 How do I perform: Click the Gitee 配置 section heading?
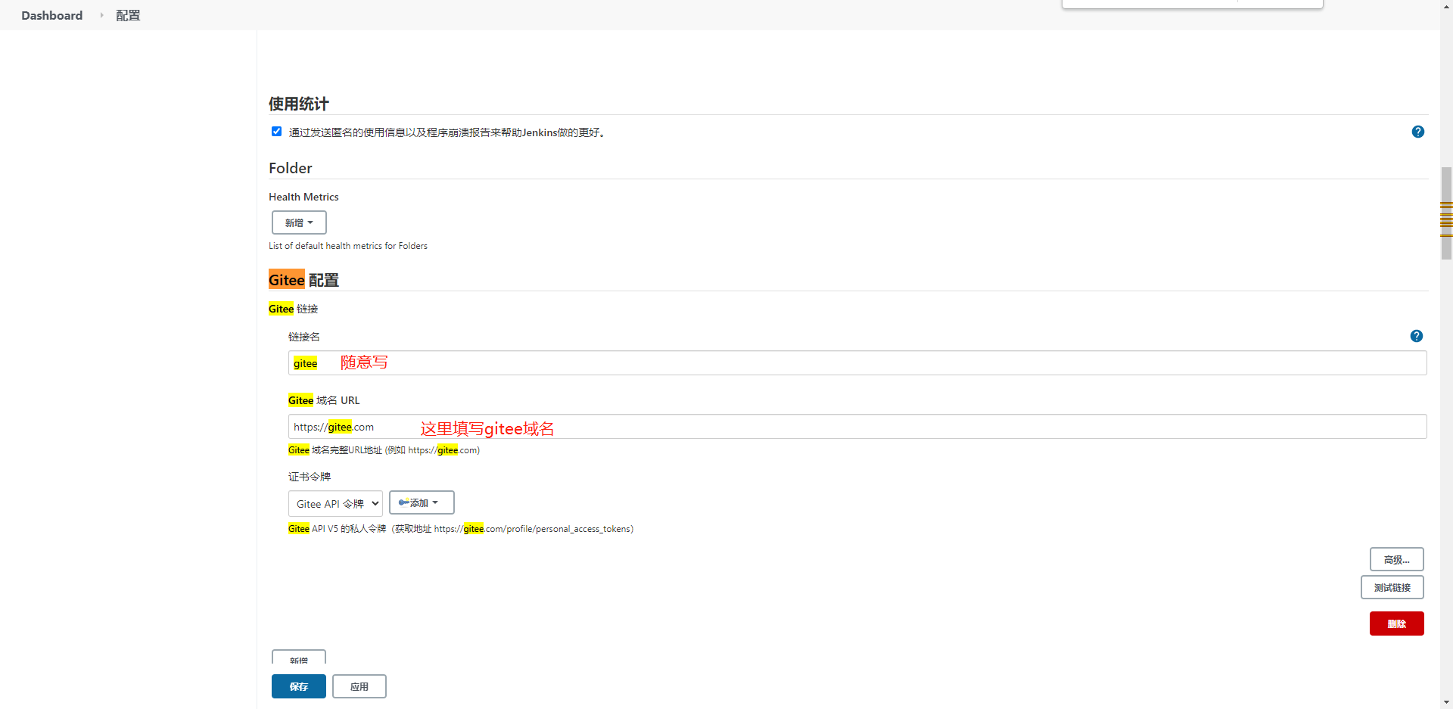point(303,280)
